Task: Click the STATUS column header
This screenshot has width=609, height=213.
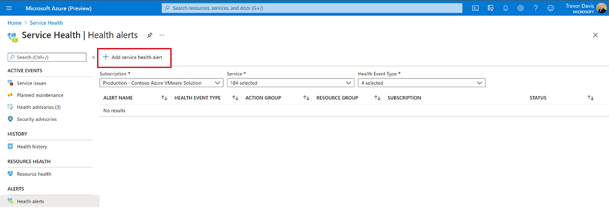Action: 538,98
